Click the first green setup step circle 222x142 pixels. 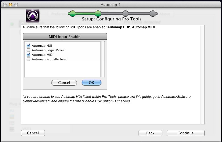pos(72,13)
